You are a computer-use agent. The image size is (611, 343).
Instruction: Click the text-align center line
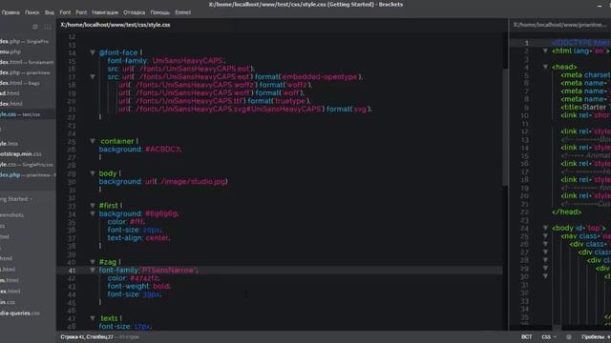138,237
